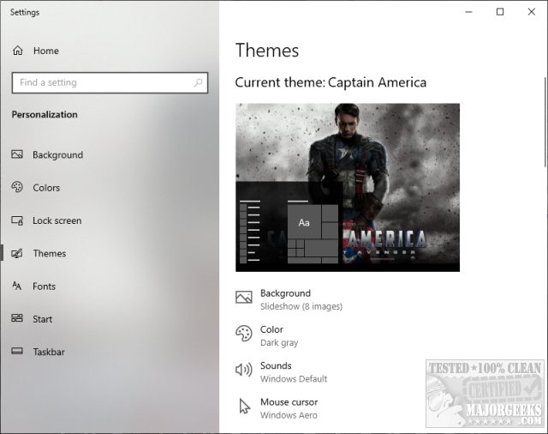Open theme Sounds label link
This screenshot has height=434, width=548.
click(x=276, y=365)
